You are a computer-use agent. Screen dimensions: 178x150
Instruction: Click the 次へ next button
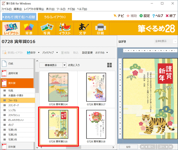[163, 147]
